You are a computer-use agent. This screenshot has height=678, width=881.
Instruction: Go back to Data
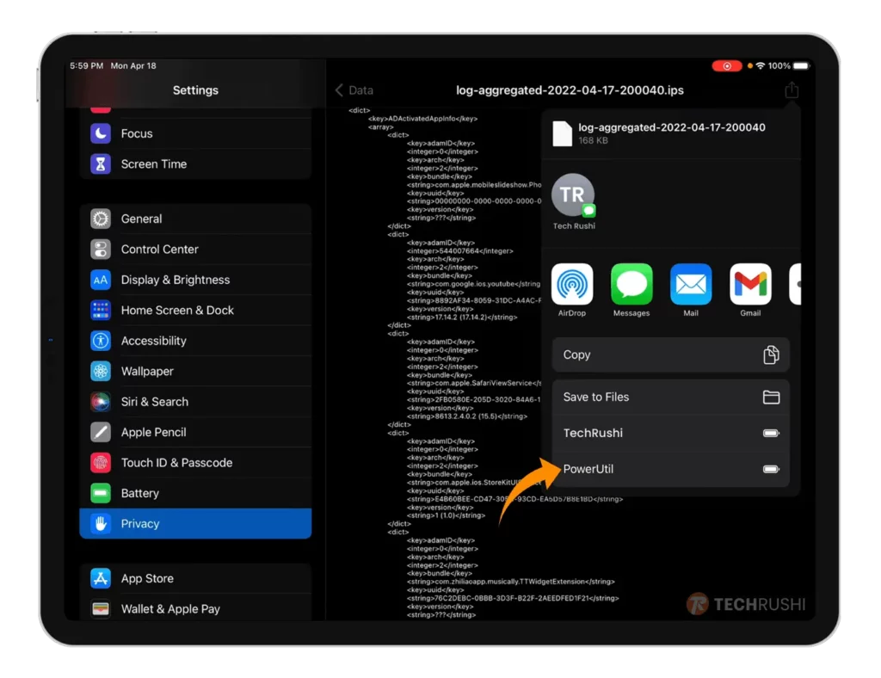pos(354,89)
